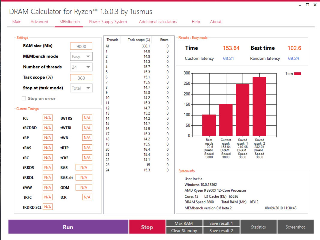Screen dimensions: 320x240
Task: Click the tRFC timing field
Action: [48, 197]
